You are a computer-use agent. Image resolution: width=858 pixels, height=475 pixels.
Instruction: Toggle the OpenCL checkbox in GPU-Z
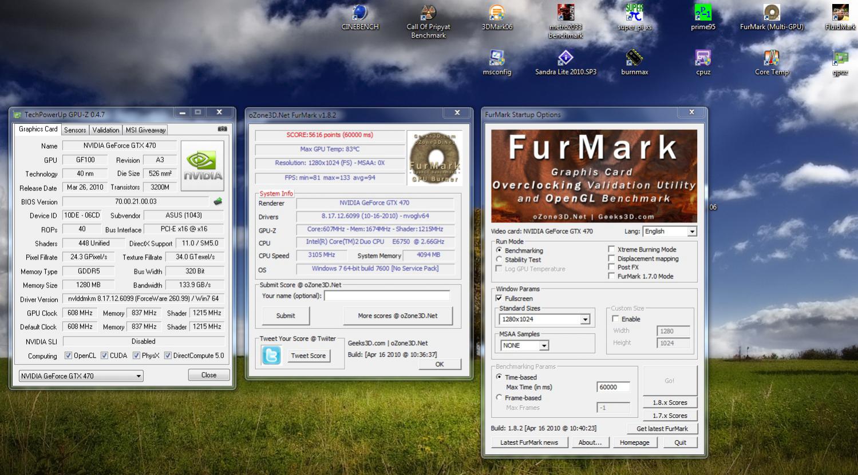coord(68,356)
